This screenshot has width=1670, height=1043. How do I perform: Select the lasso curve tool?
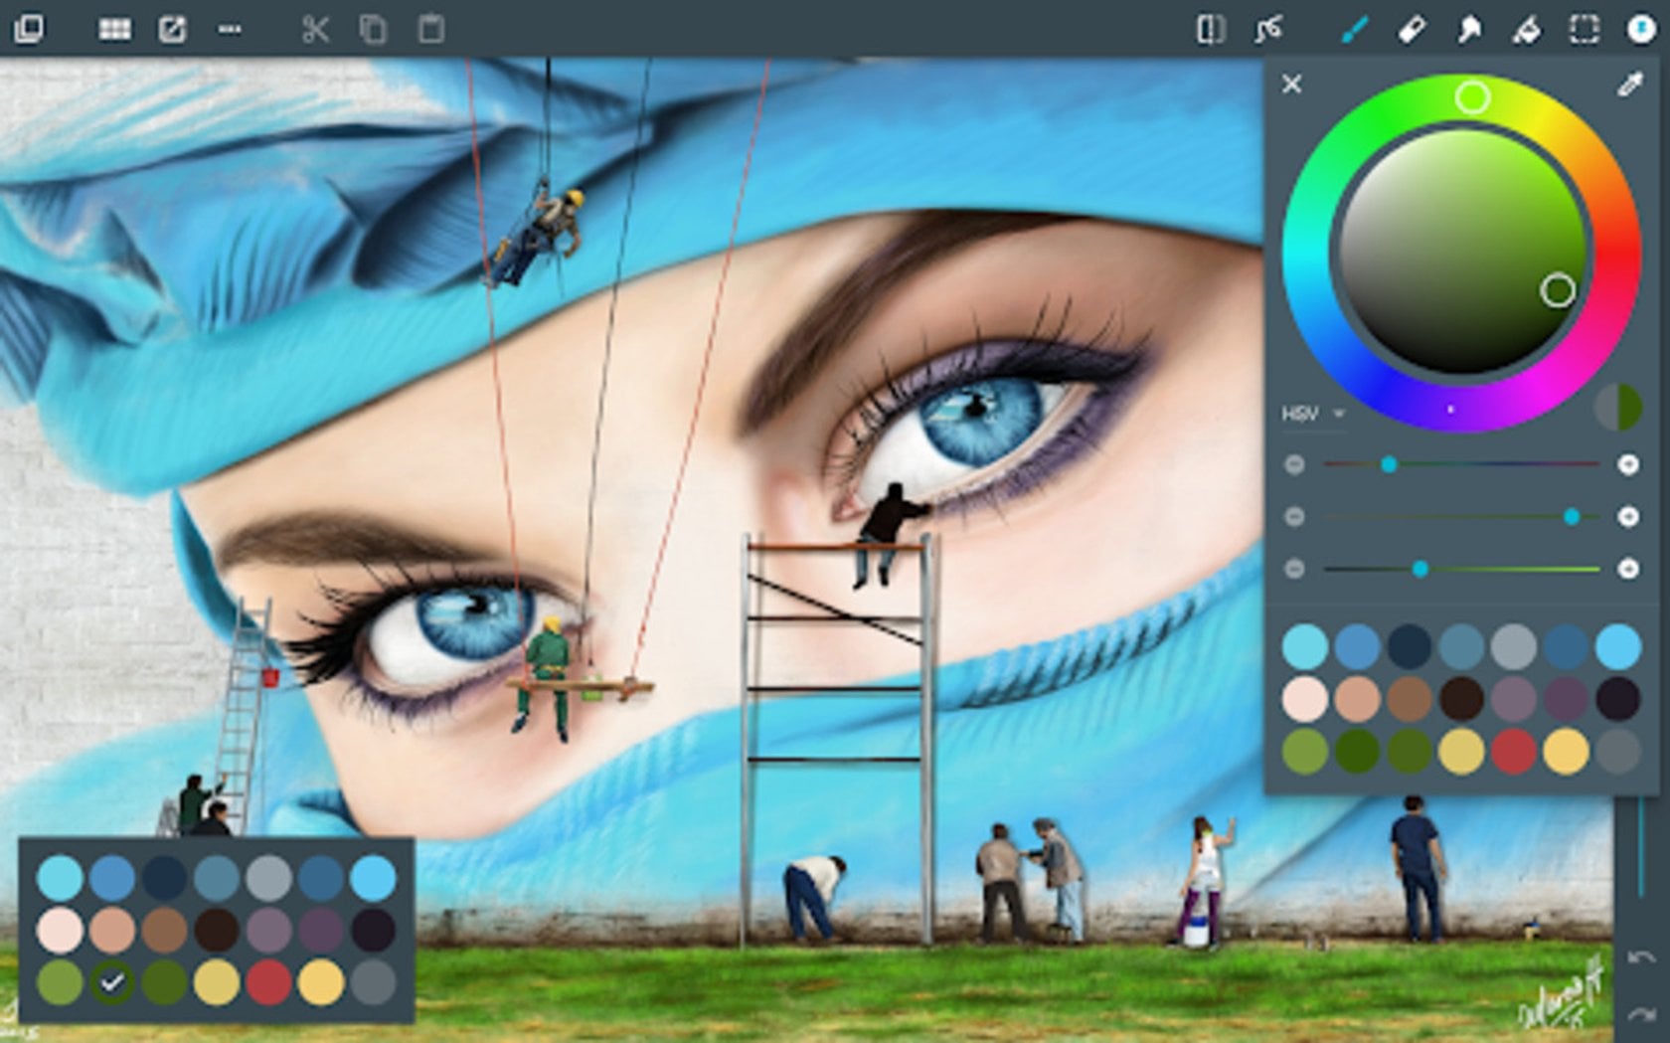[x=1269, y=31]
